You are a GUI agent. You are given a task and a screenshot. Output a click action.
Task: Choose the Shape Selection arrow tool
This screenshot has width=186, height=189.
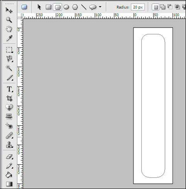39,7
